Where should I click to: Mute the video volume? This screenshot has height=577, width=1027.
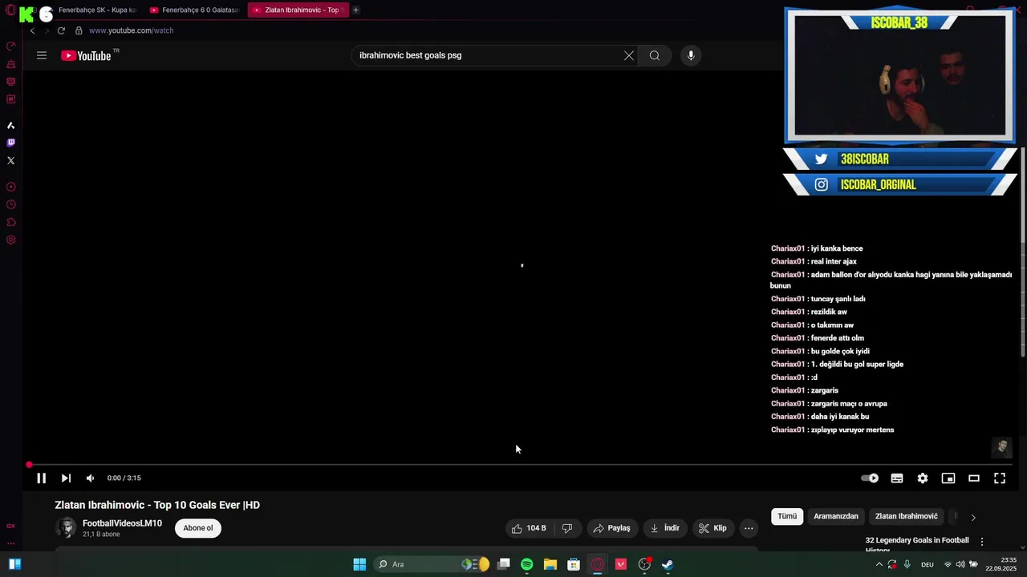(90, 478)
